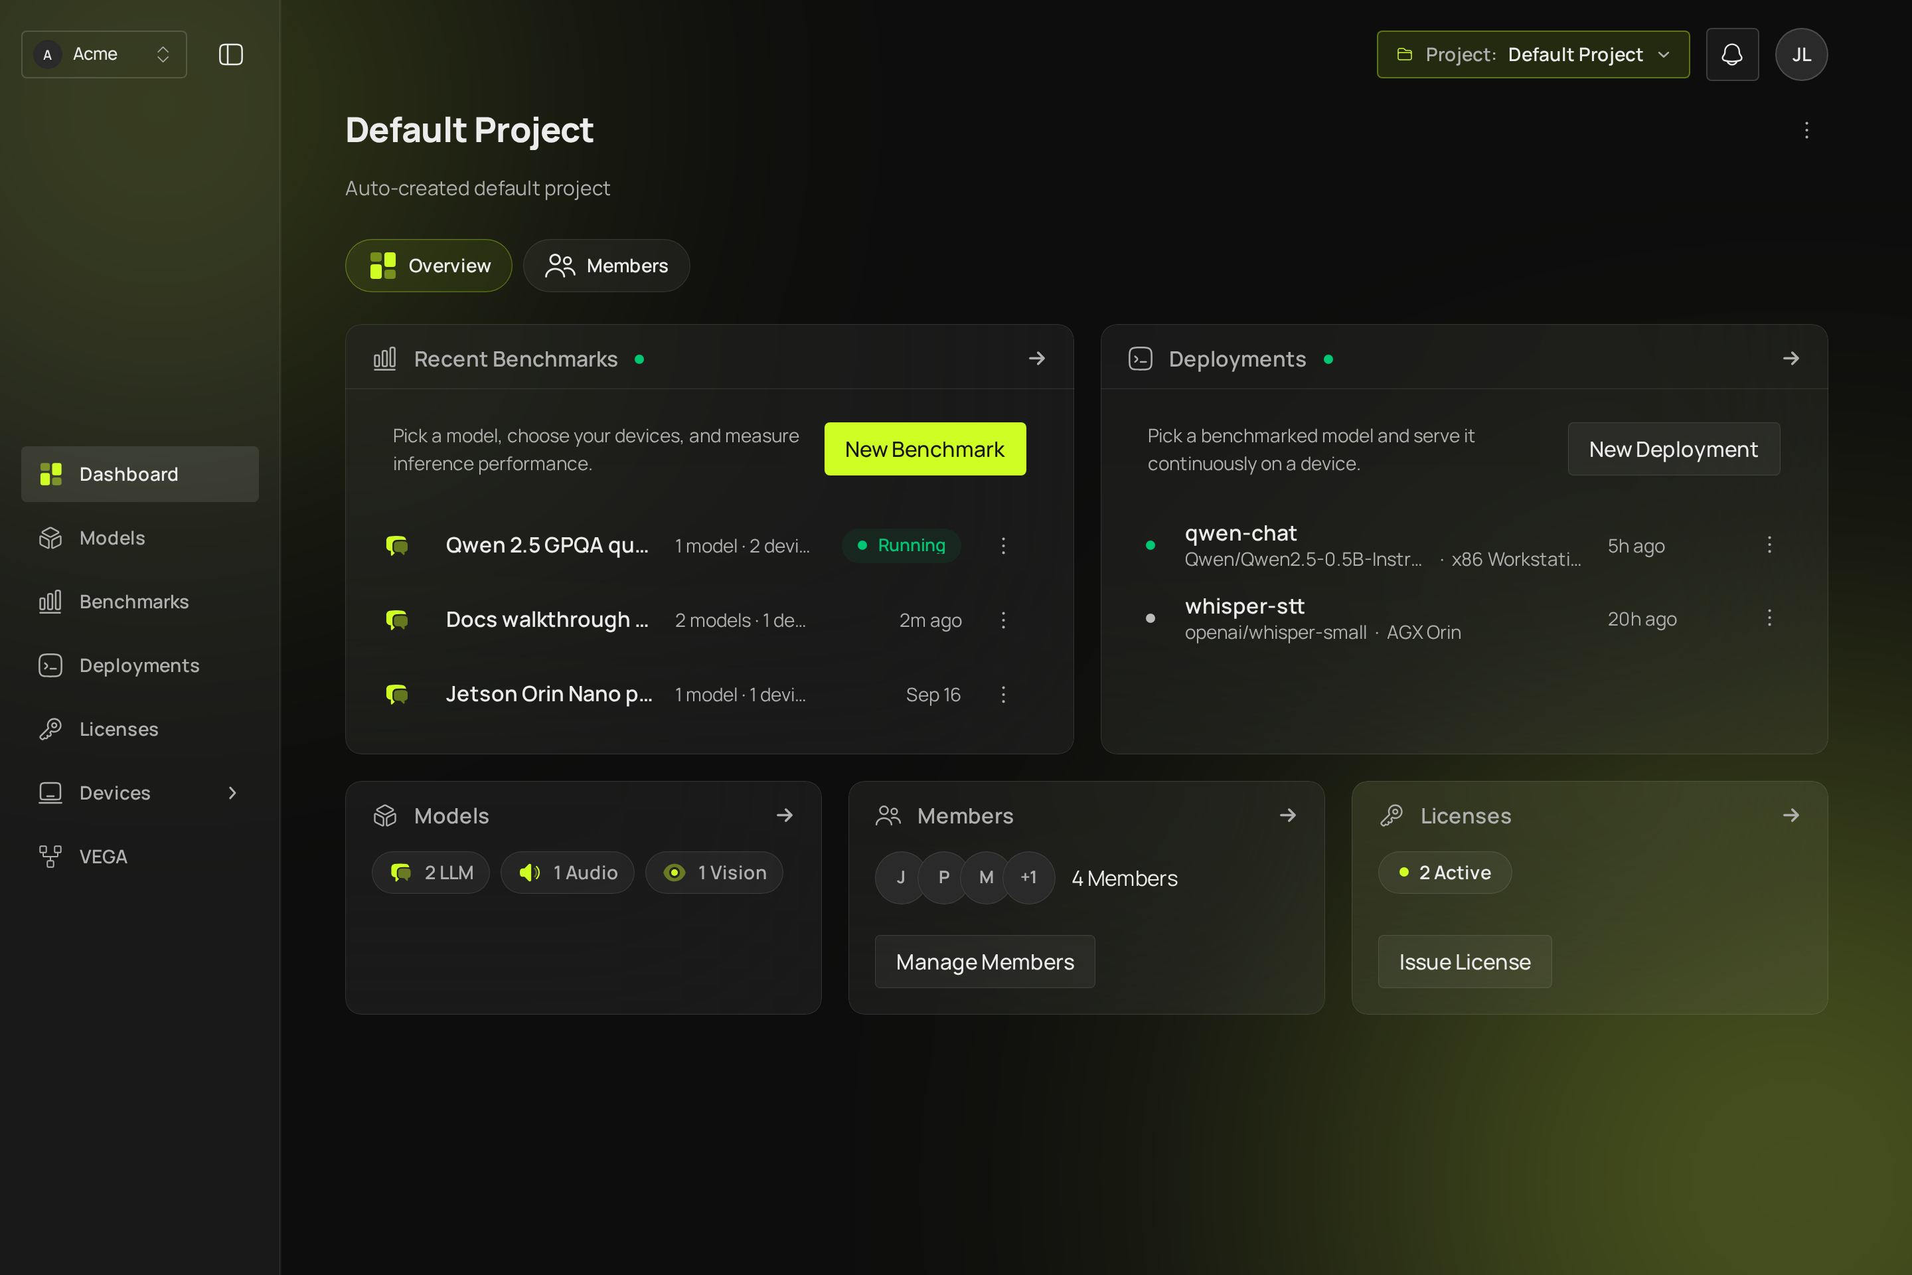
Task: Click the Issue License button
Action: click(1465, 962)
